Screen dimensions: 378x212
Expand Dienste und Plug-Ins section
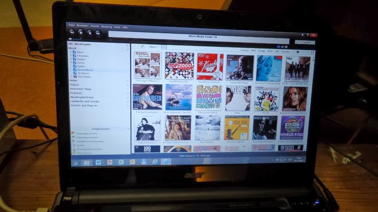pyautogui.click(x=128, y=106)
